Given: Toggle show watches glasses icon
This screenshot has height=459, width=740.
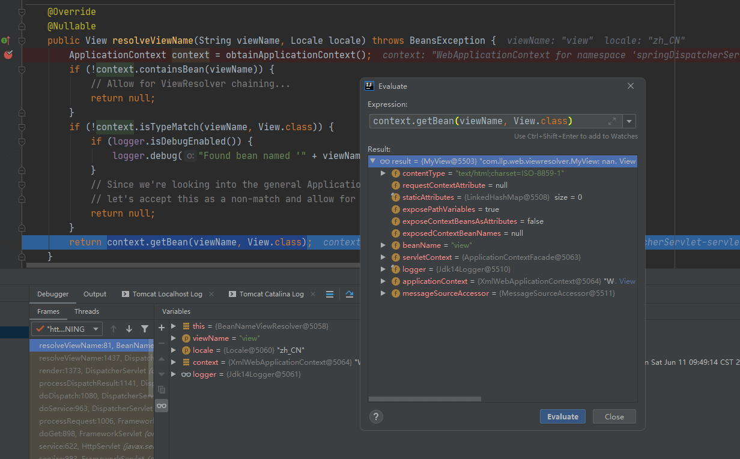Looking at the screenshot, I should [x=161, y=406].
